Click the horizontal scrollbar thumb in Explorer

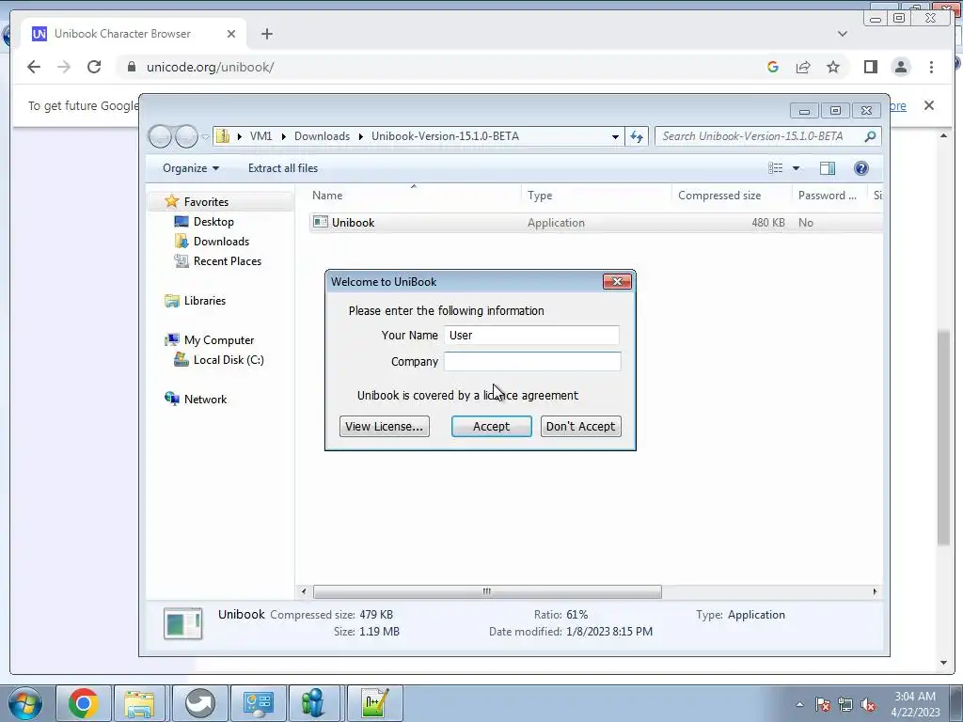click(487, 591)
